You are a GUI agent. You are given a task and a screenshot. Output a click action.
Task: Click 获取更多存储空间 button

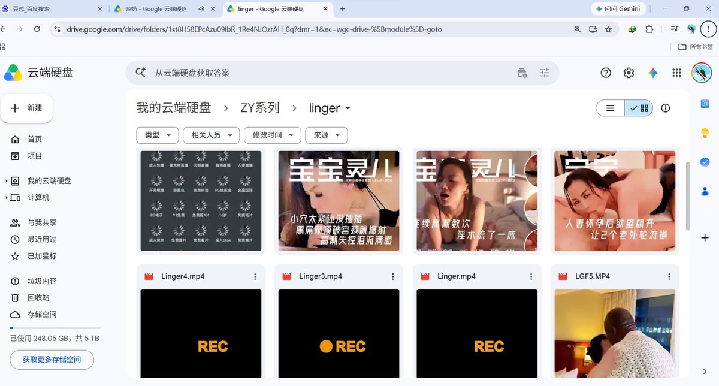(x=52, y=360)
